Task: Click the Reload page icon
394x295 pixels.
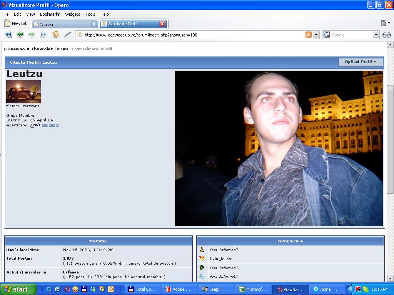Action: click(x=56, y=35)
